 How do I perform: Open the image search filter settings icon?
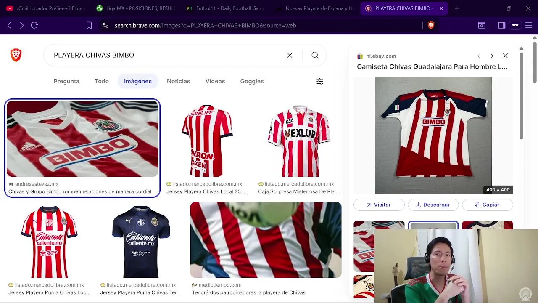[x=319, y=81]
